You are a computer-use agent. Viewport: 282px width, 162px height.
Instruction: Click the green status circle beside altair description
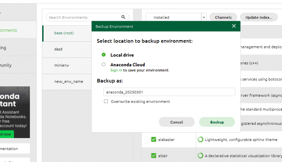[x=200, y=155]
